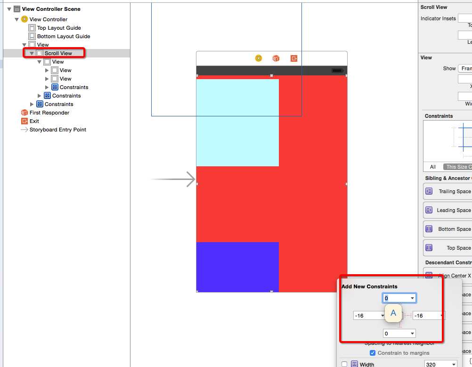Viewport: 472px width, 367px height.
Task: Click the View Controller Scene icon in outline
Action: pyautogui.click(x=17, y=9)
